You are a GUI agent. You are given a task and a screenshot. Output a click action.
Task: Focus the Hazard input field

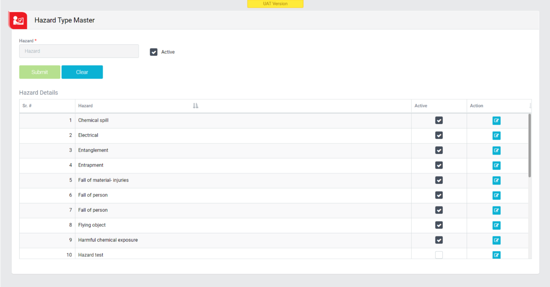point(79,51)
